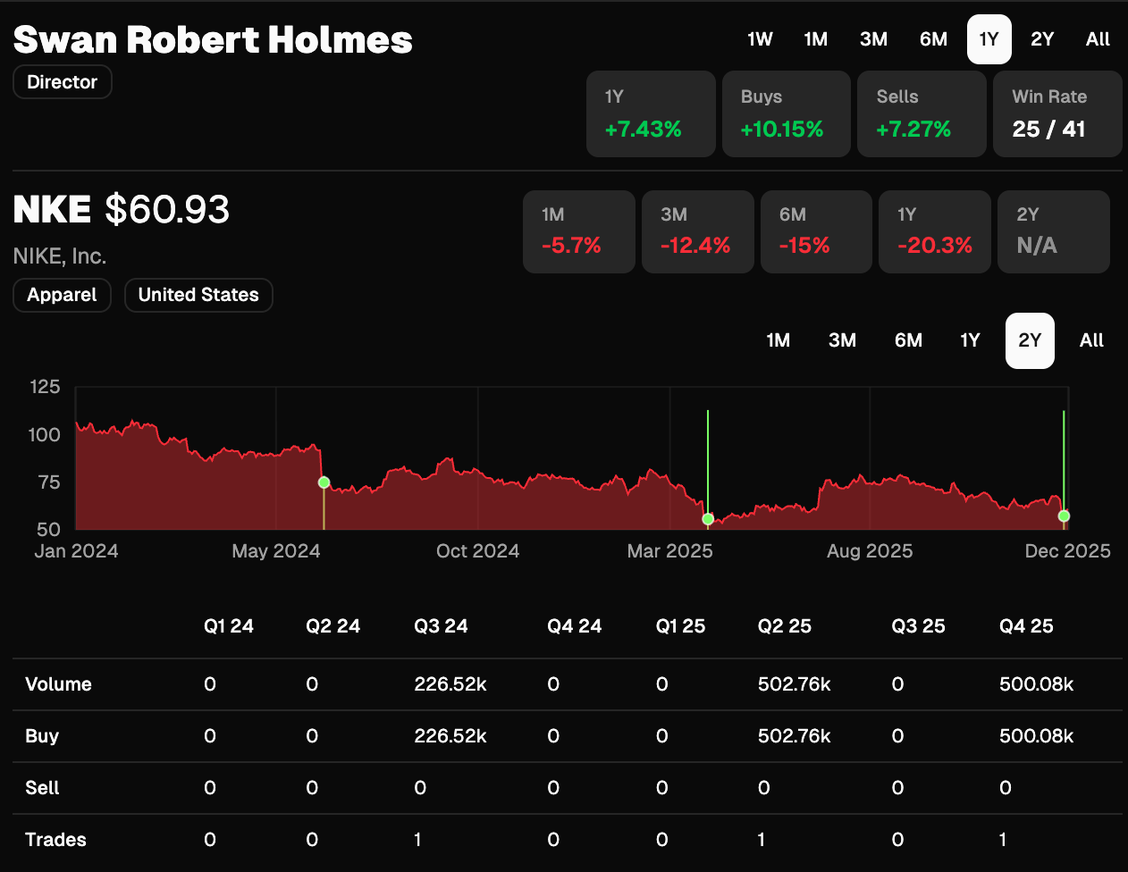Click the NIKE, Inc. company name

click(x=60, y=256)
